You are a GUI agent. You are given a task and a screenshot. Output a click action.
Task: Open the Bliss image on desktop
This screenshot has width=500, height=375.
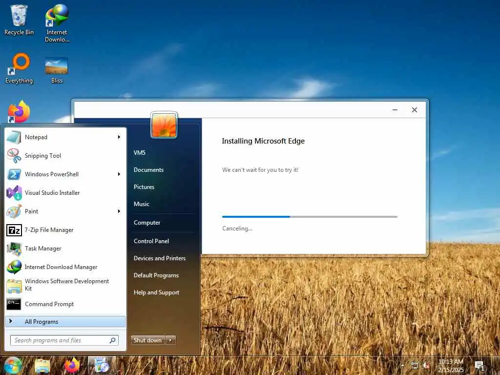tap(57, 70)
